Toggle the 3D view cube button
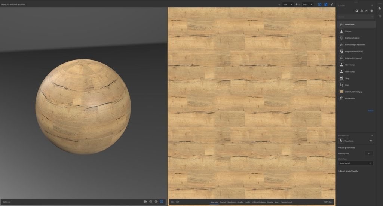 [319, 4]
